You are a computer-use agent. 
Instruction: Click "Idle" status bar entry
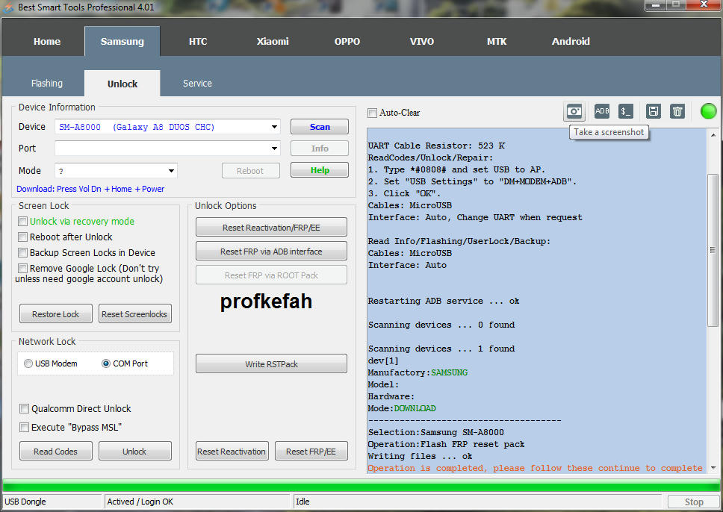302,502
